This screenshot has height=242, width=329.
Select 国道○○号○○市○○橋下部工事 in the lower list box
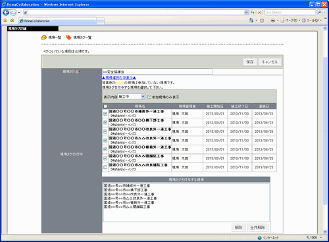coord(126,190)
